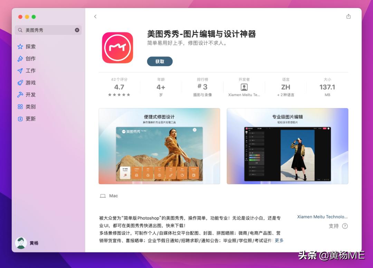
Task: Go back using the chevron at top left
Action: [95, 16]
